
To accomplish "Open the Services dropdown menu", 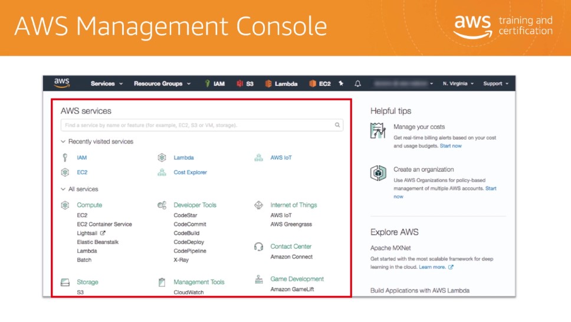I will click(106, 83).
